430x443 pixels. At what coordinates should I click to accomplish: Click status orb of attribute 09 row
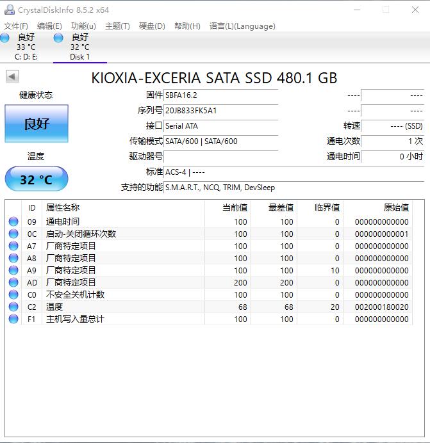(13, 221)
